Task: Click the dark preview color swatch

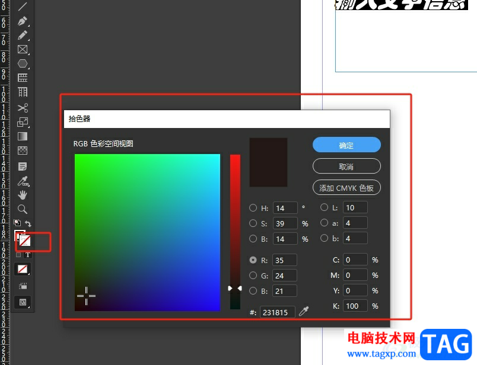Action: (268, 162)
